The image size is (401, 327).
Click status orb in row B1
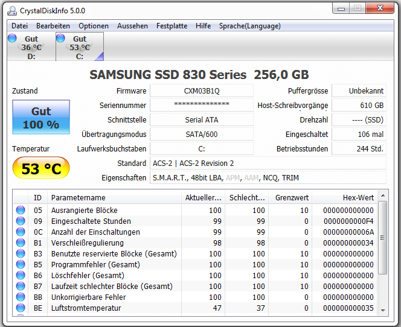pos(21,243)
